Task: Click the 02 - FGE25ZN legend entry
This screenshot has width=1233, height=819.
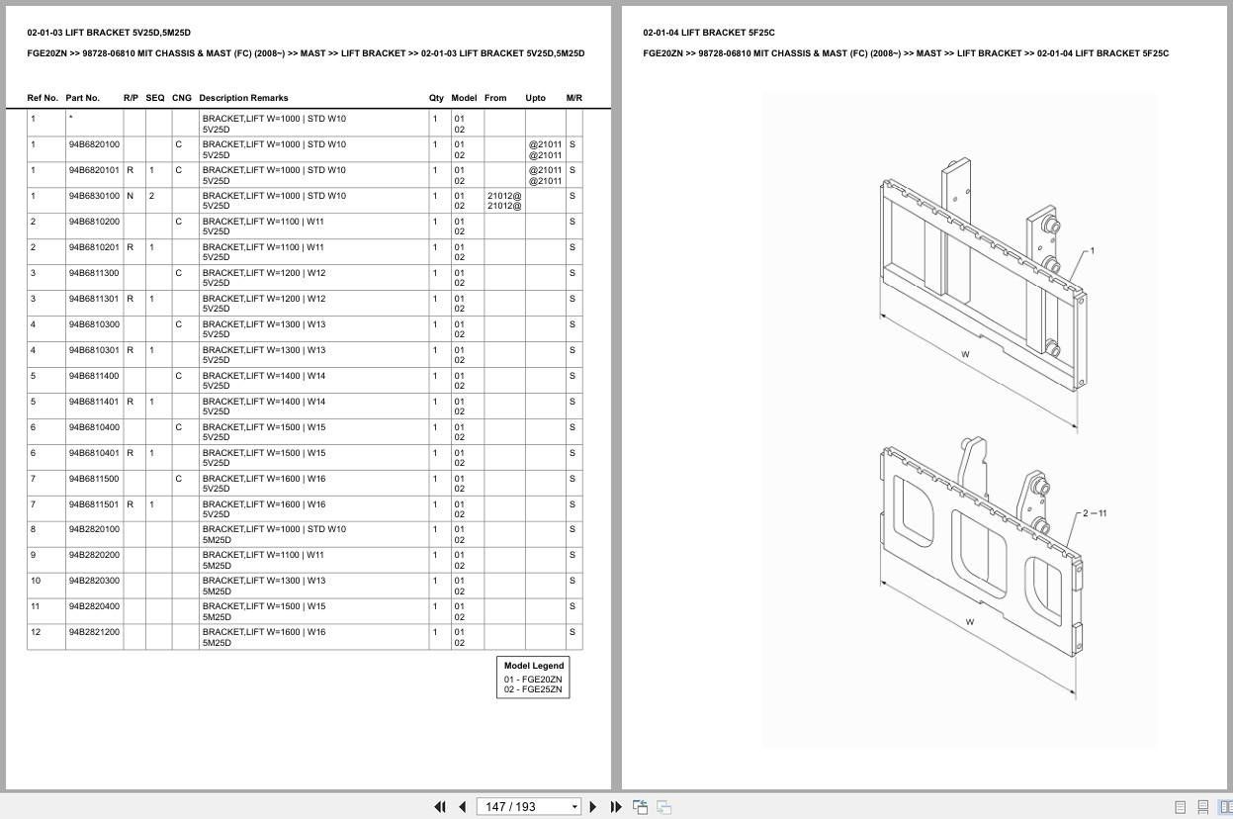Action: [x=533, y=689]
